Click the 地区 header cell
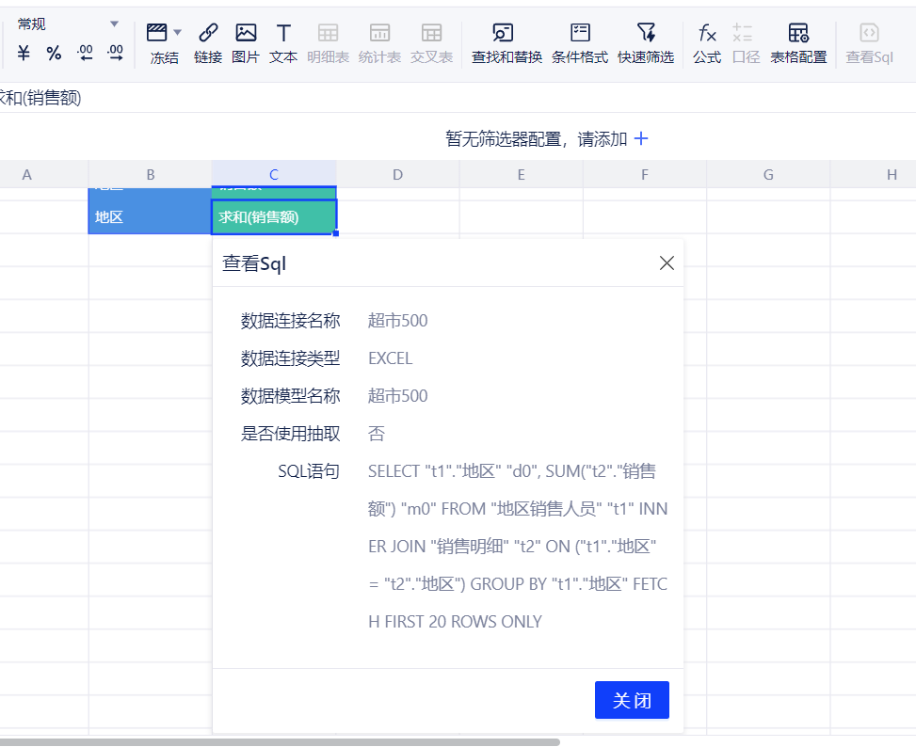The image size is (916, 747). [150, 216]
